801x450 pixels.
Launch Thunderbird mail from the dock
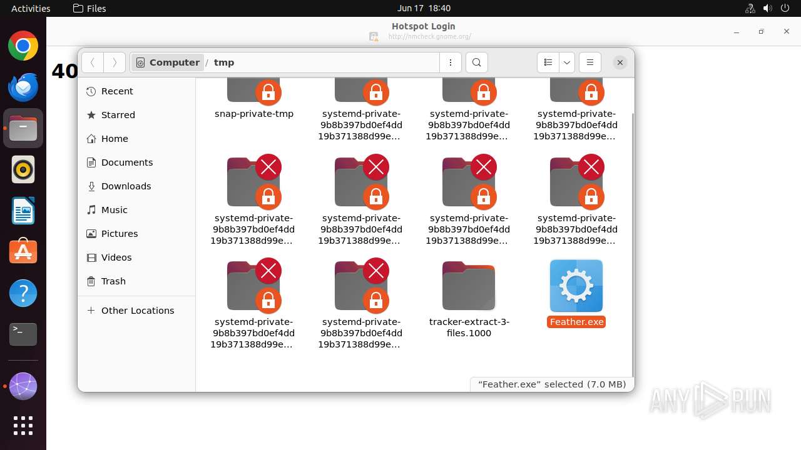pyautogui.click(x=23, y=87)
